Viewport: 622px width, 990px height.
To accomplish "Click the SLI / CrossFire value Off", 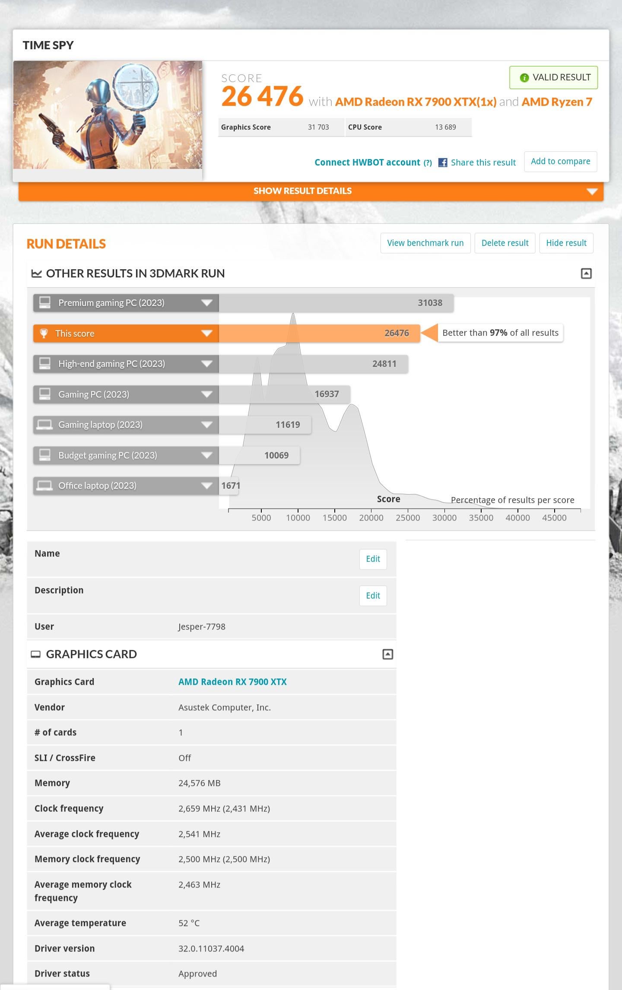I will click(x=185, y=758).
